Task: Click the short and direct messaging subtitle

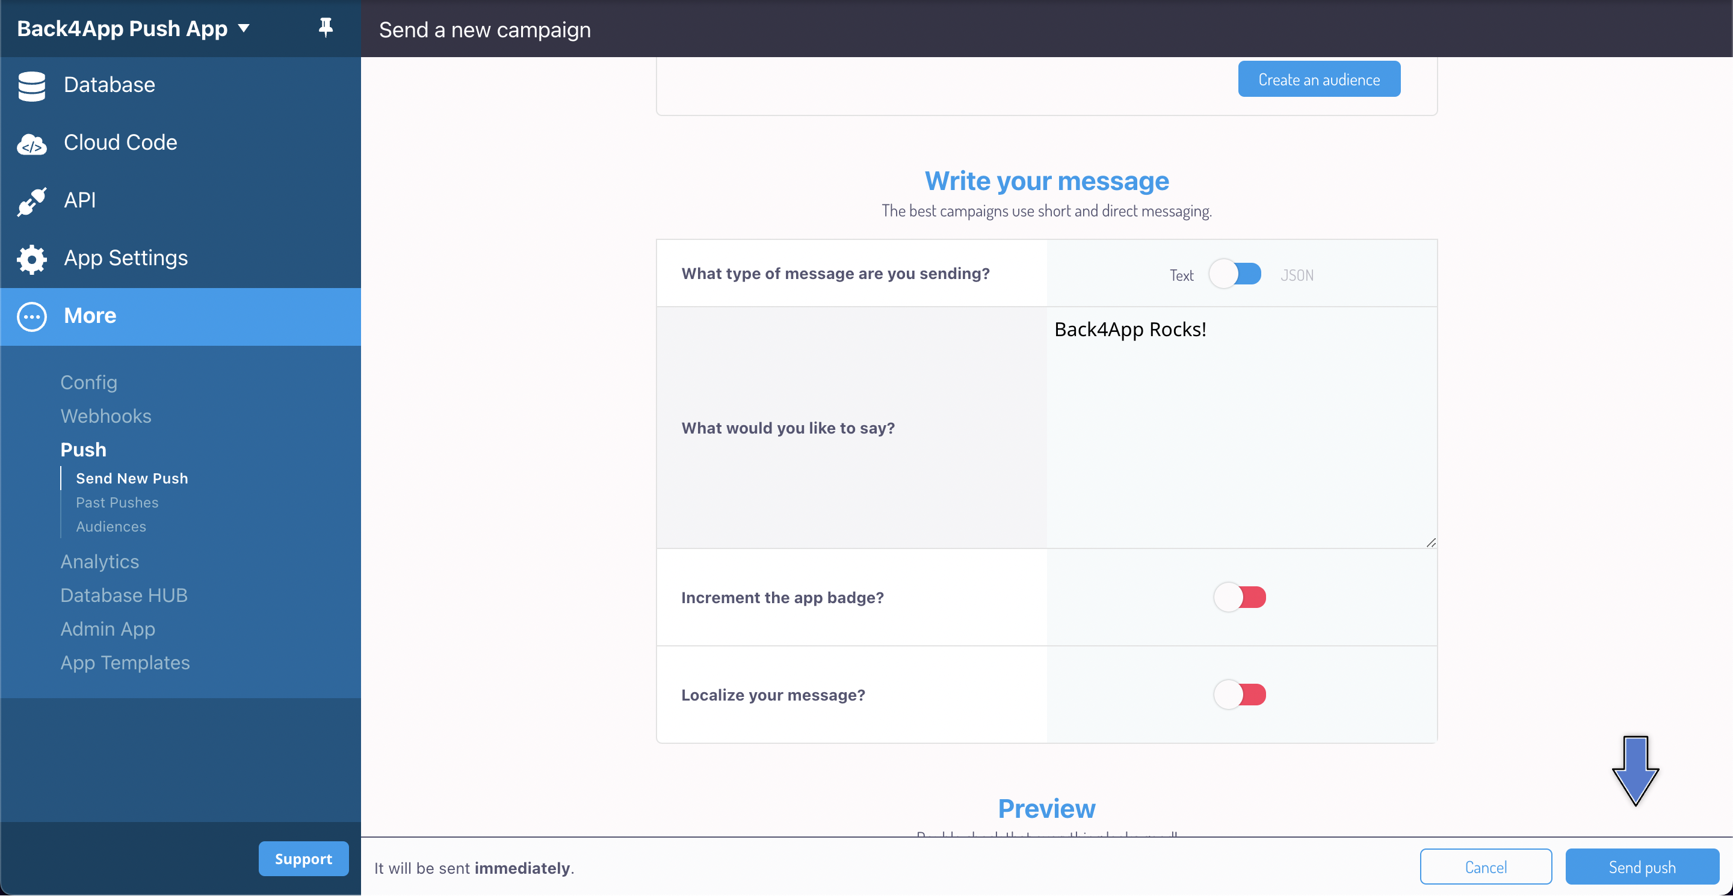Action: 1047,211
